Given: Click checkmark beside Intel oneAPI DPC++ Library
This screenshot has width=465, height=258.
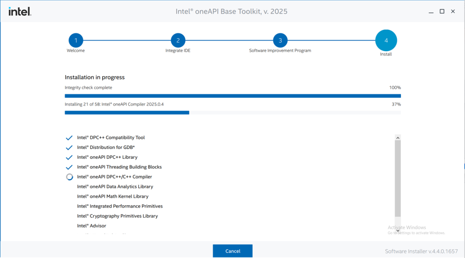Looking at the screenshot, I should 69,157.
